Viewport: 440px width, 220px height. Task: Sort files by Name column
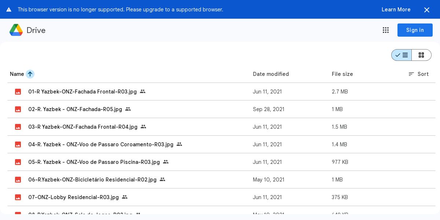[17, 74]
